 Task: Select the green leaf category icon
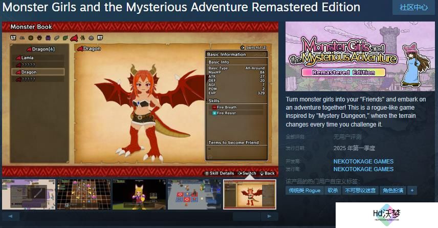(65, 38)
